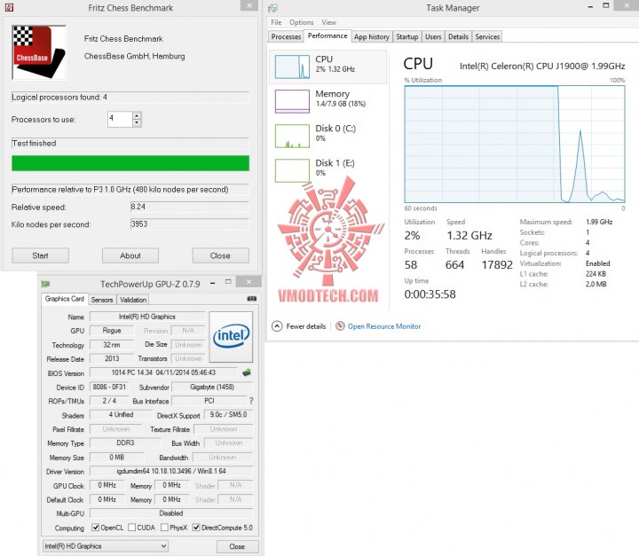
Task: Click the green benchmark progress bar
Action: point(130,163)
